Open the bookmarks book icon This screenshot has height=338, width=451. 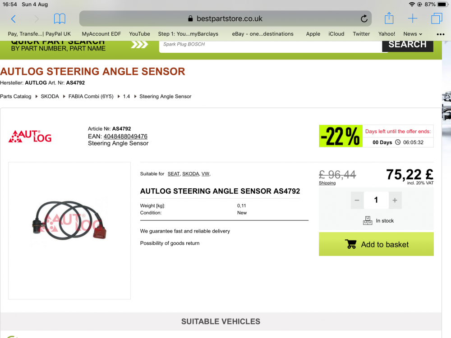60,19
